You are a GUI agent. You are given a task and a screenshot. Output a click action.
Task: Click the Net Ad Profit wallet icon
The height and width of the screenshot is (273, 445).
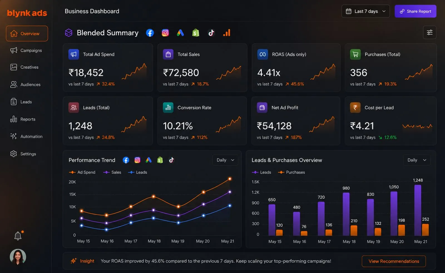click(x=262, y=107)
